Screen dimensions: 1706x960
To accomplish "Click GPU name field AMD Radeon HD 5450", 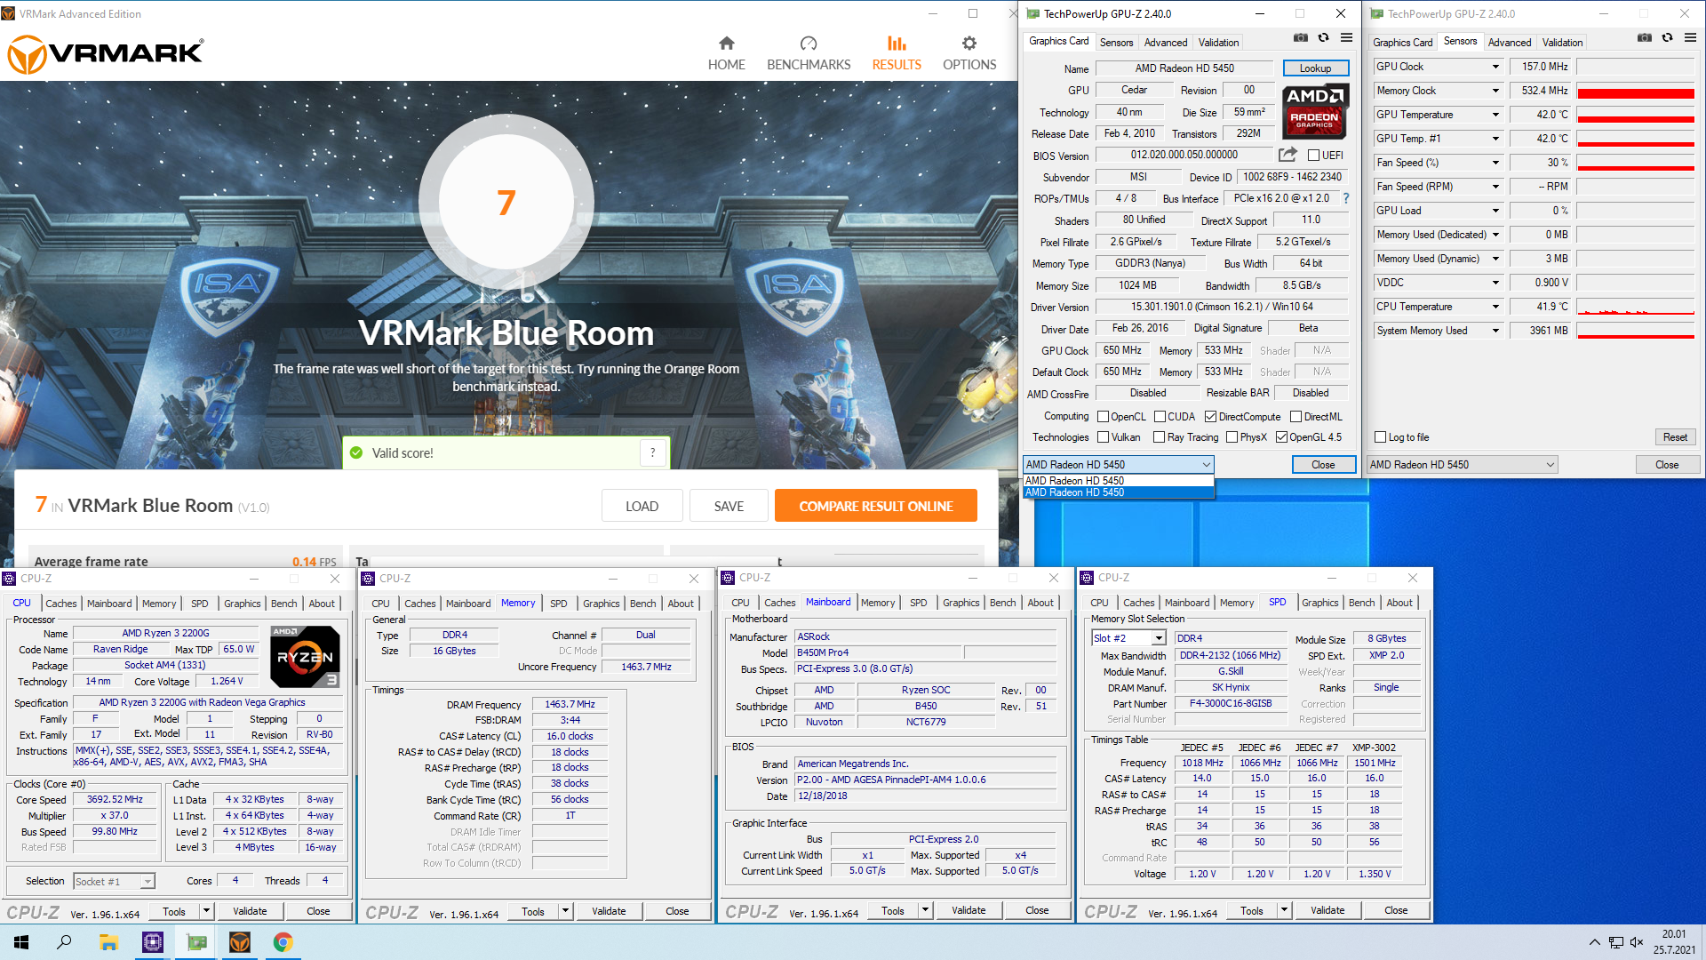I will (x=1184, y=68).
